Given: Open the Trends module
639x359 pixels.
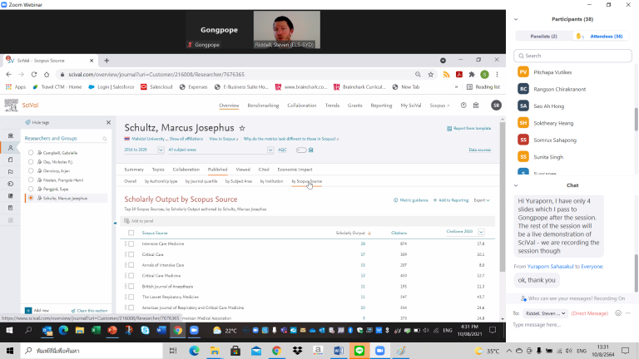Looking at the screenshot, I should click(332, 106).
